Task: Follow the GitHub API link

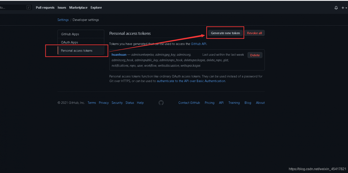Action: point(198,44)
